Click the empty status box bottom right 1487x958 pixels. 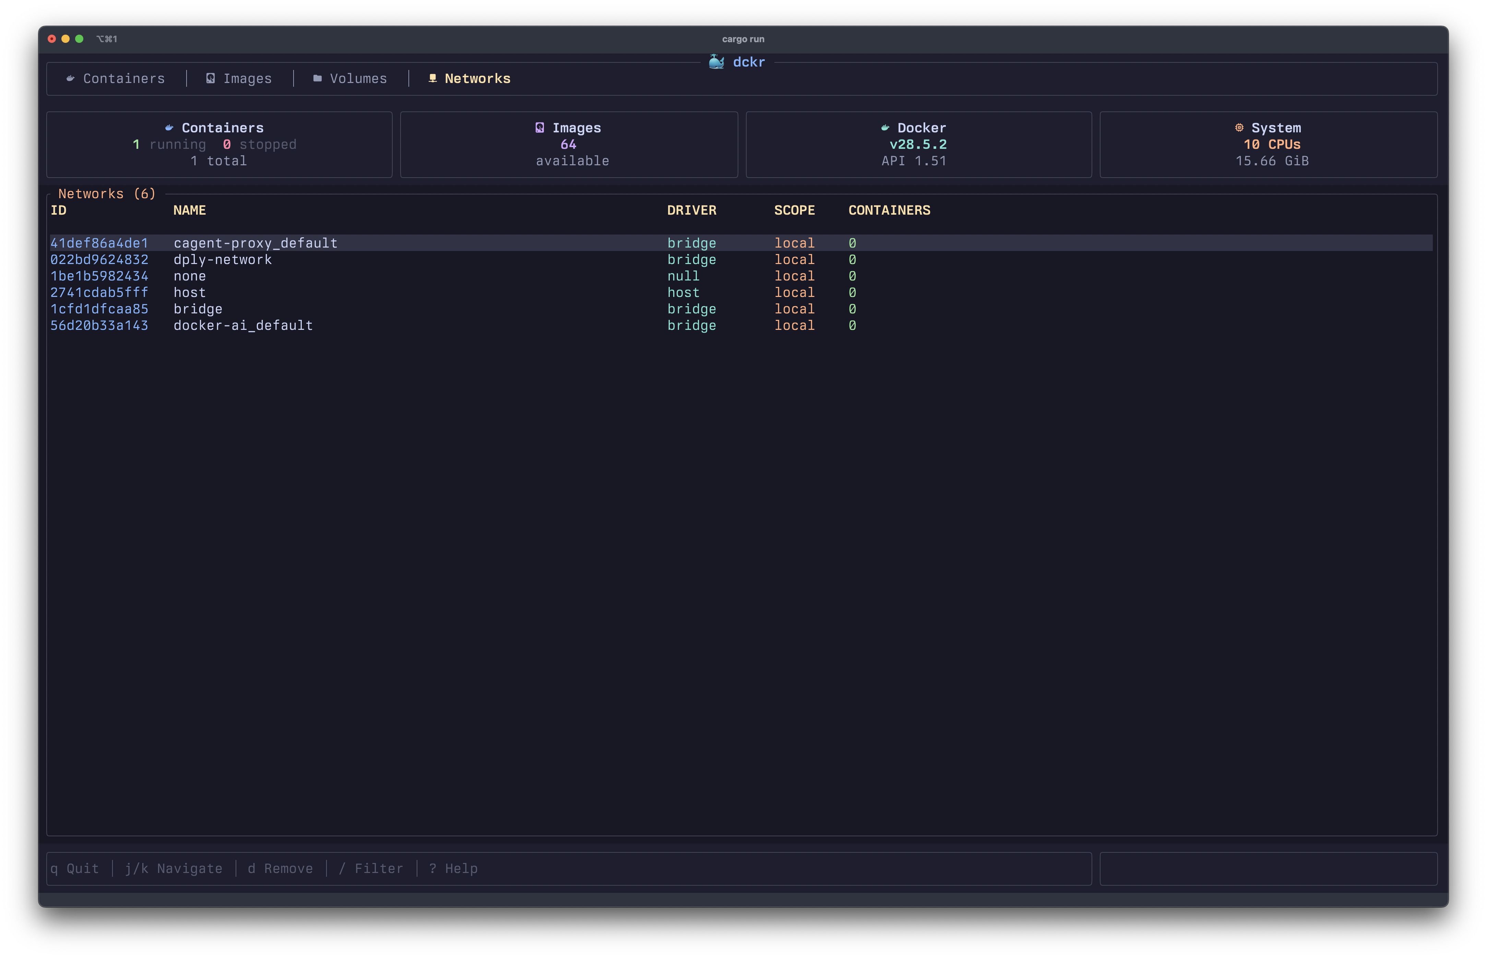tap(1268, 869)
